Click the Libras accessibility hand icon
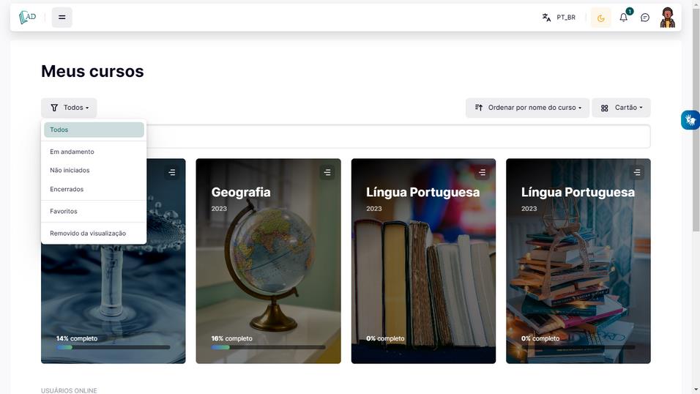 tap(690, 119)
